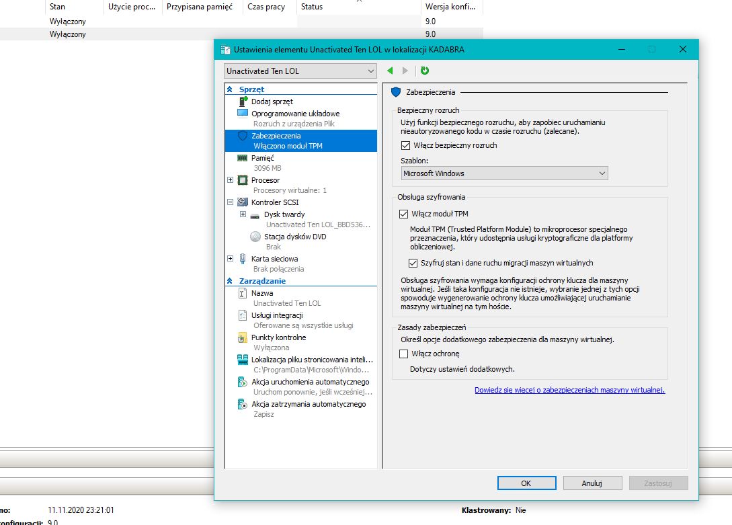Click Czas pracy column header in background
The width and height of the screenshot is (732, 525).
(x=270, y=7)
